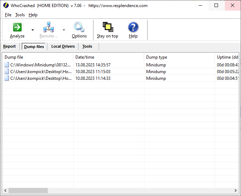Open the File menu
This screenshot has height=196, width=241.
tap(8, 15)
